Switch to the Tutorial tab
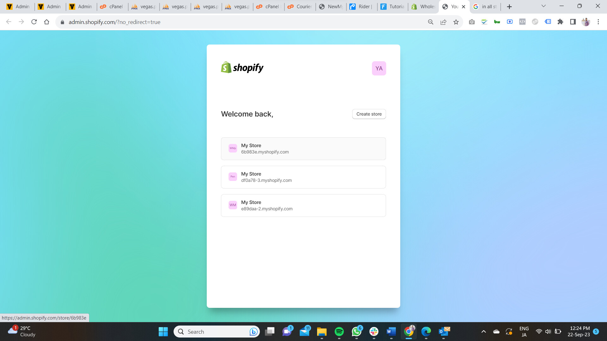Screen dimensions: 607x341 (392, 6)
